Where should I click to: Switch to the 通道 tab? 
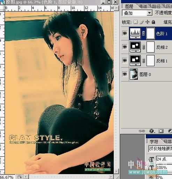point(143,6)
